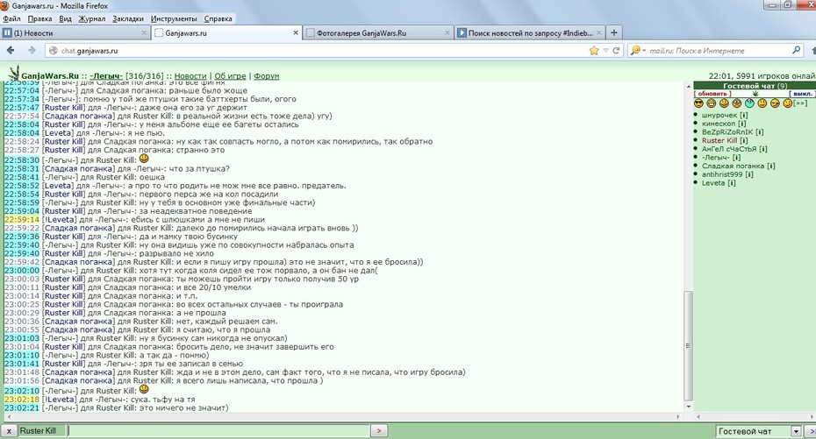Image resolution: width=816 pixels, height=439 pixels.
Task: Switch to Фотогалерея GanjaWars.Ru tab
Action: tap(377, 32)
